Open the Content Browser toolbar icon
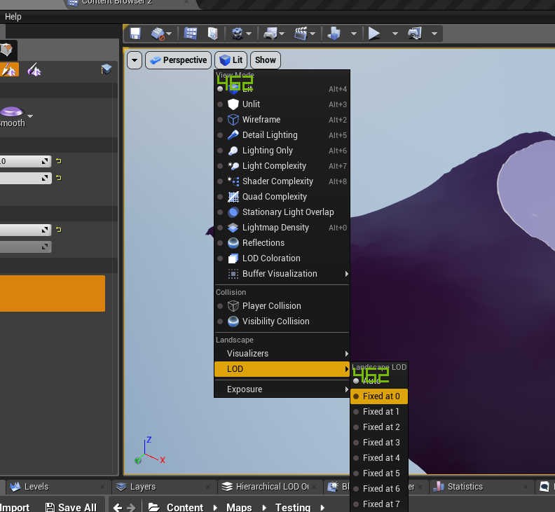The height and width of the screenshot is (512, 555). [191, 34]
